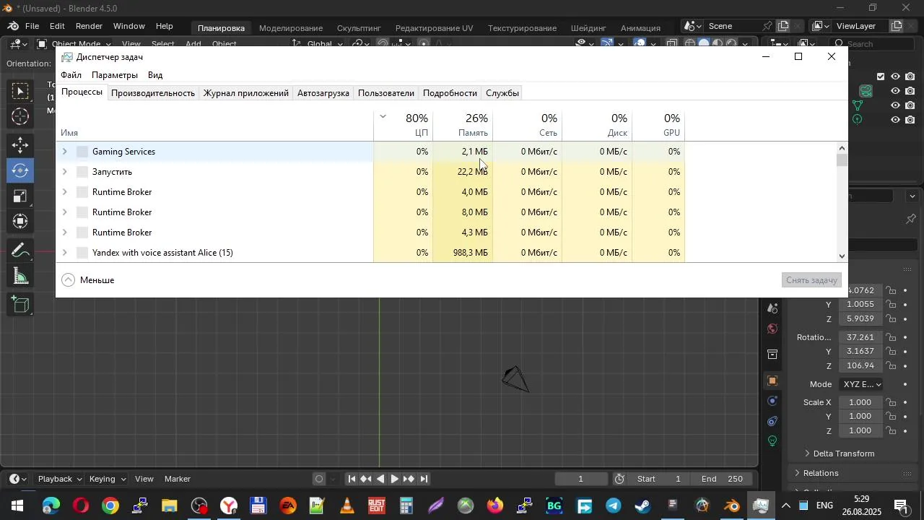Open the World properties tab icon
924x520 pixels.
(772, 329)
